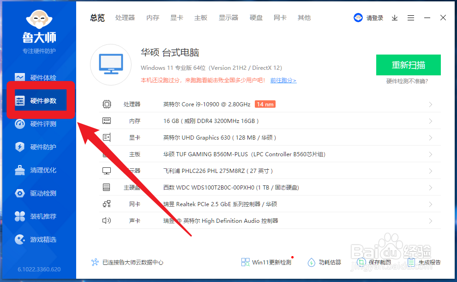The height and width of the screenshot is (282, 457).
Task: Click the user avatar login icon
Action: coord(358,18)
